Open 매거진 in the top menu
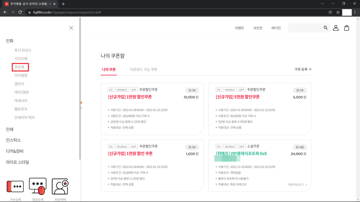Image resolution: width=360 pixels, height=202 pixels. (276, 28)
